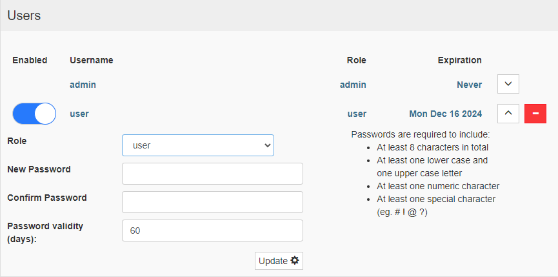Click the admin role text

pyautogui.click(x=353, y=85)
